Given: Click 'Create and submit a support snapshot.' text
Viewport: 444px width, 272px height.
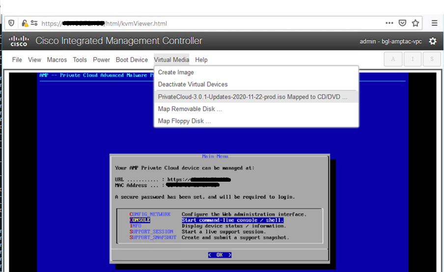Looking at the screenshot, I should point(235,238).
